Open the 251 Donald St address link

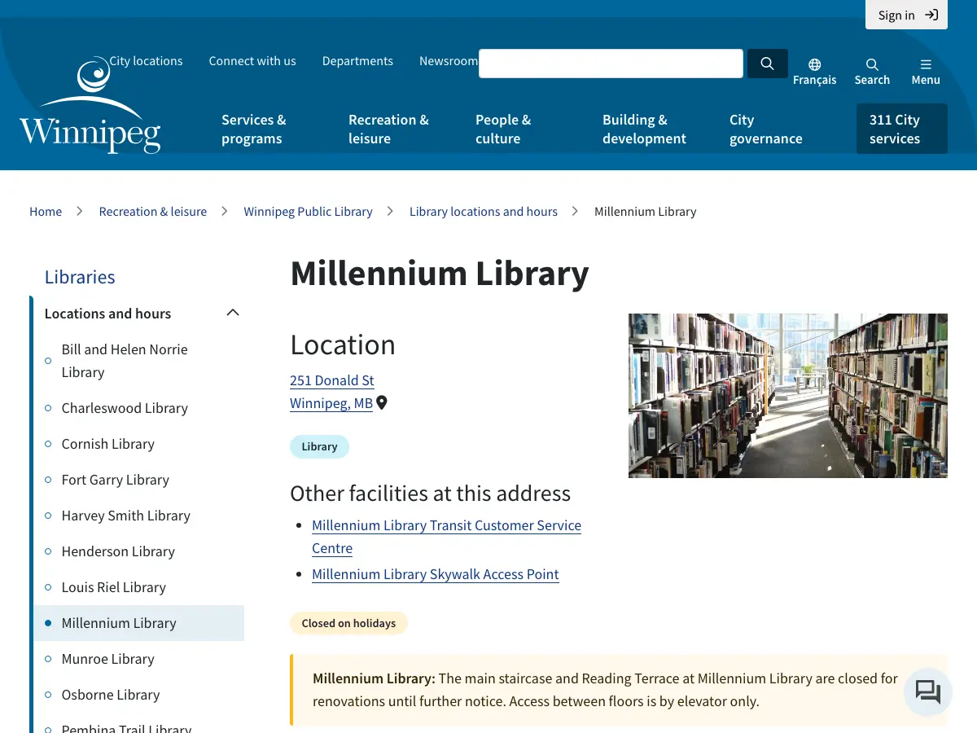coord(332,380)
